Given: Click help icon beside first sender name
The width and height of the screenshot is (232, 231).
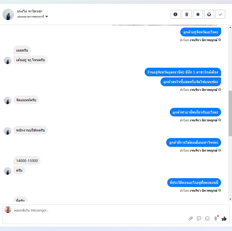Looking at the screenshot, I should [220, 40].
